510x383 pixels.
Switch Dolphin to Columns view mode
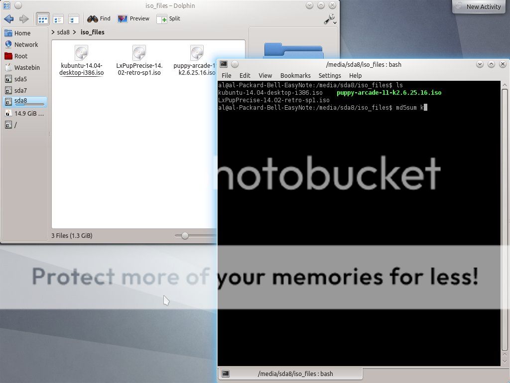(x=74, y=19)
